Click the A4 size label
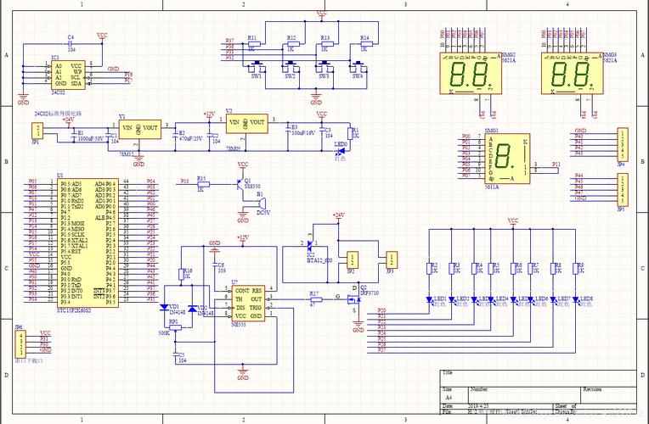The image size is (649, 424). 449,397
